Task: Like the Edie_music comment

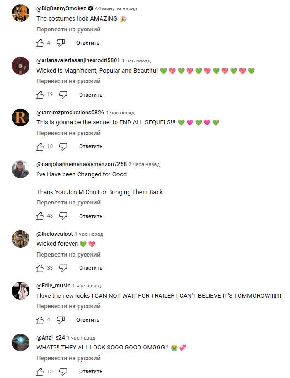Action: pyautogui.click(x=40, y=320)
